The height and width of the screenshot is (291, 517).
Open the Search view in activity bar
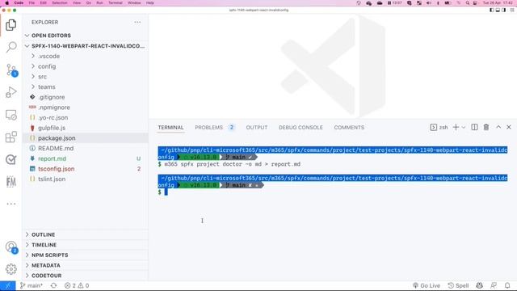11,47
